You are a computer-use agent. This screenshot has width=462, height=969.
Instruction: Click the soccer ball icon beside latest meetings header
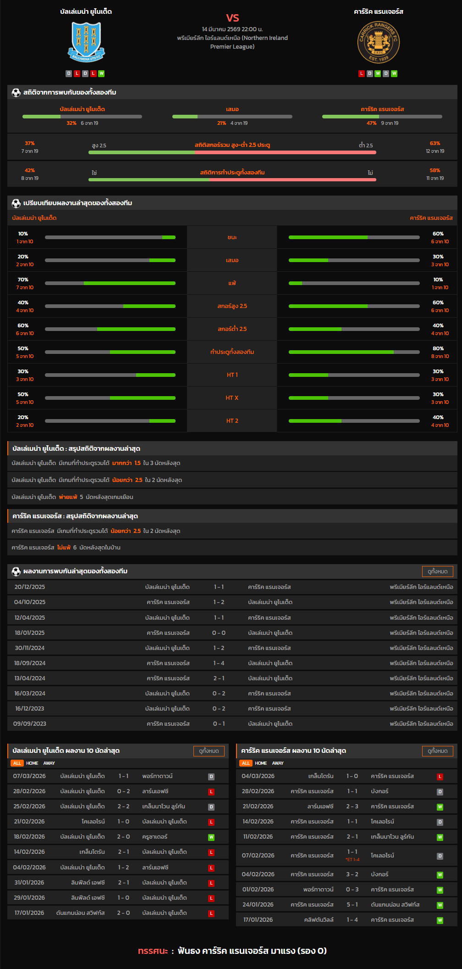click(16, 571)
